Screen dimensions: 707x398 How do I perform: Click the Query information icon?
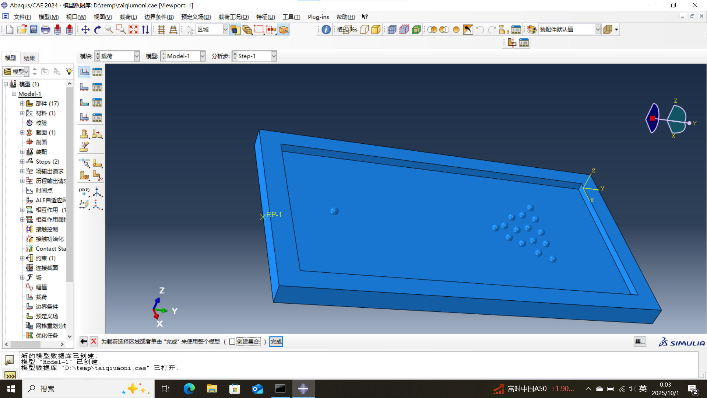(326, 30)
